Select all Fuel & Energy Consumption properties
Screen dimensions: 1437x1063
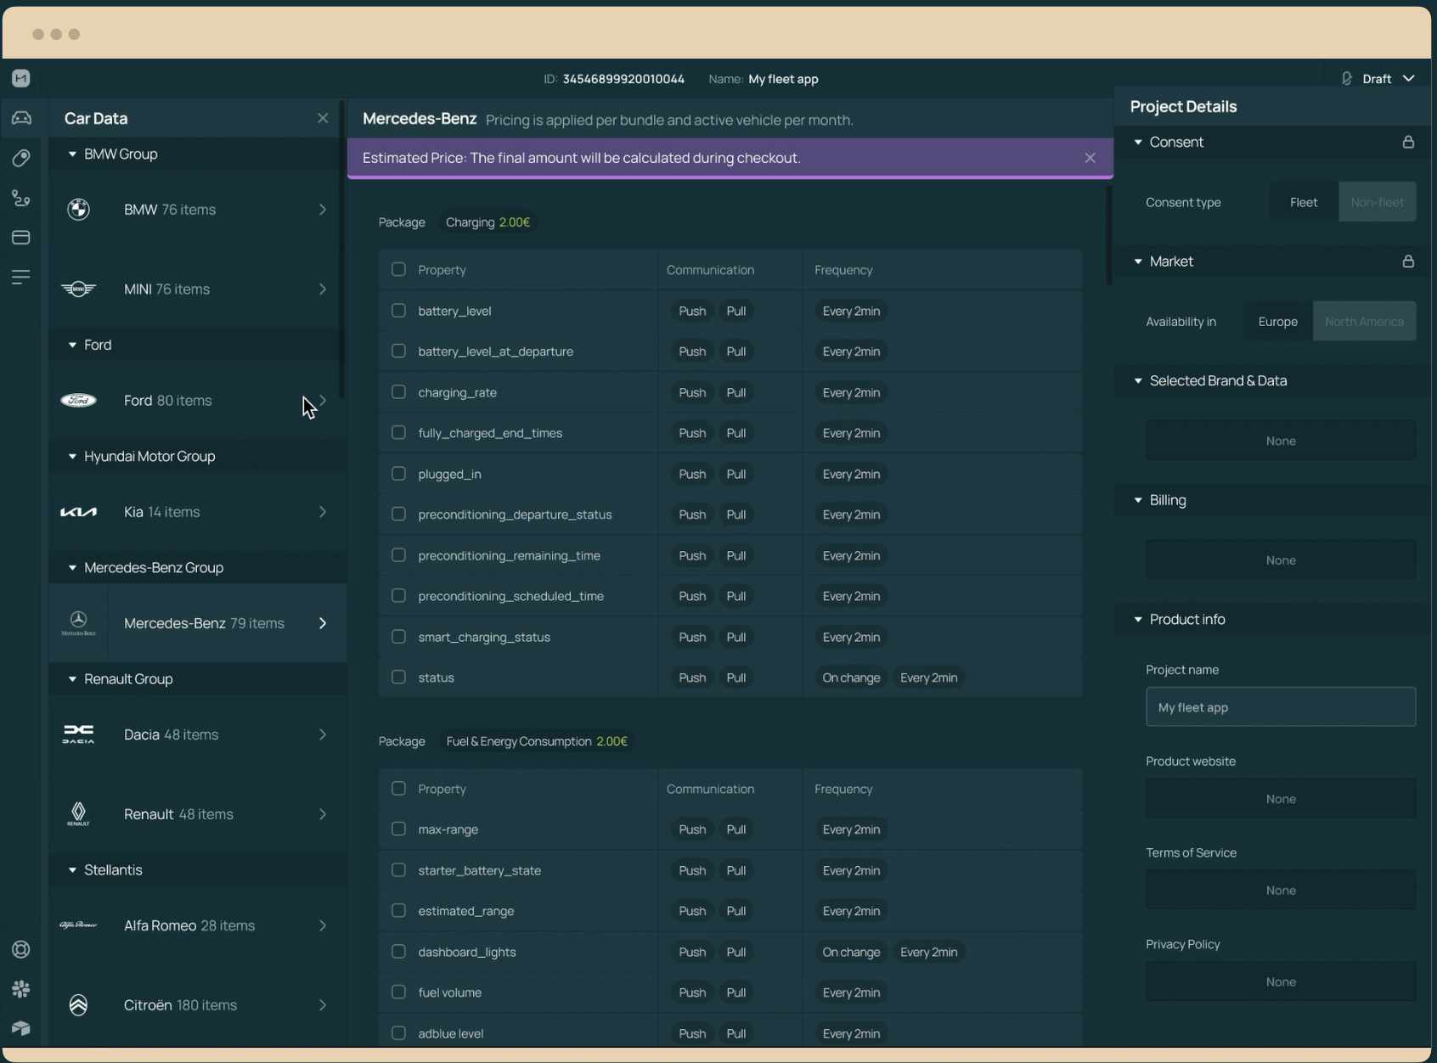[398, 789]
